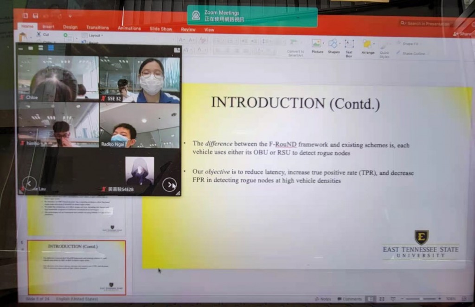Click the Arrange icon

pyautogui.click(x=367, y=45)
